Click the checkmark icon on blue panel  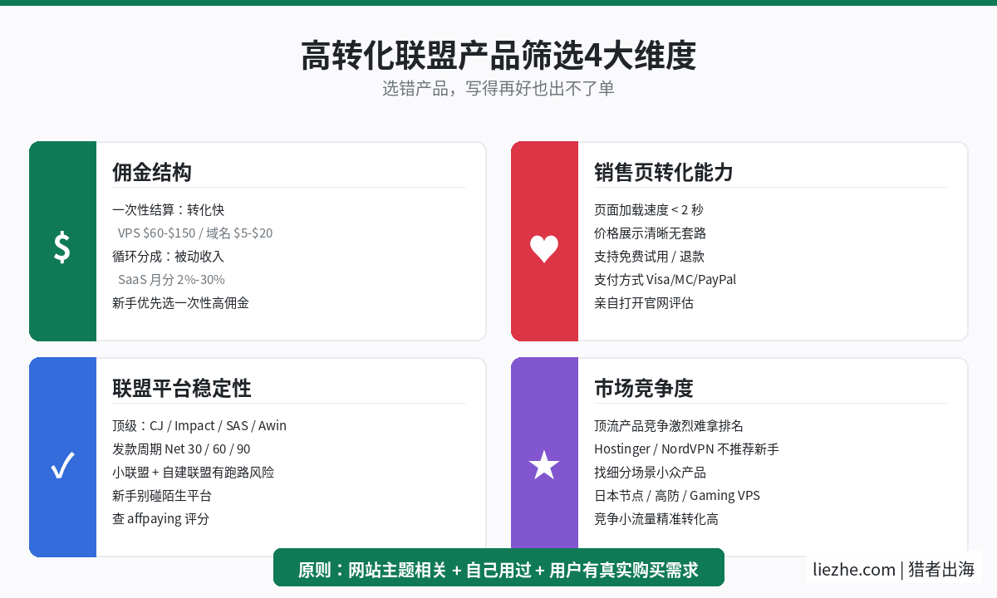62,466
